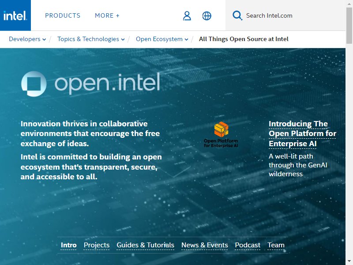Expand the Topics & Technologies breadcrumb dropdown
Screen dimensions: 353x265
click(91, 39)
